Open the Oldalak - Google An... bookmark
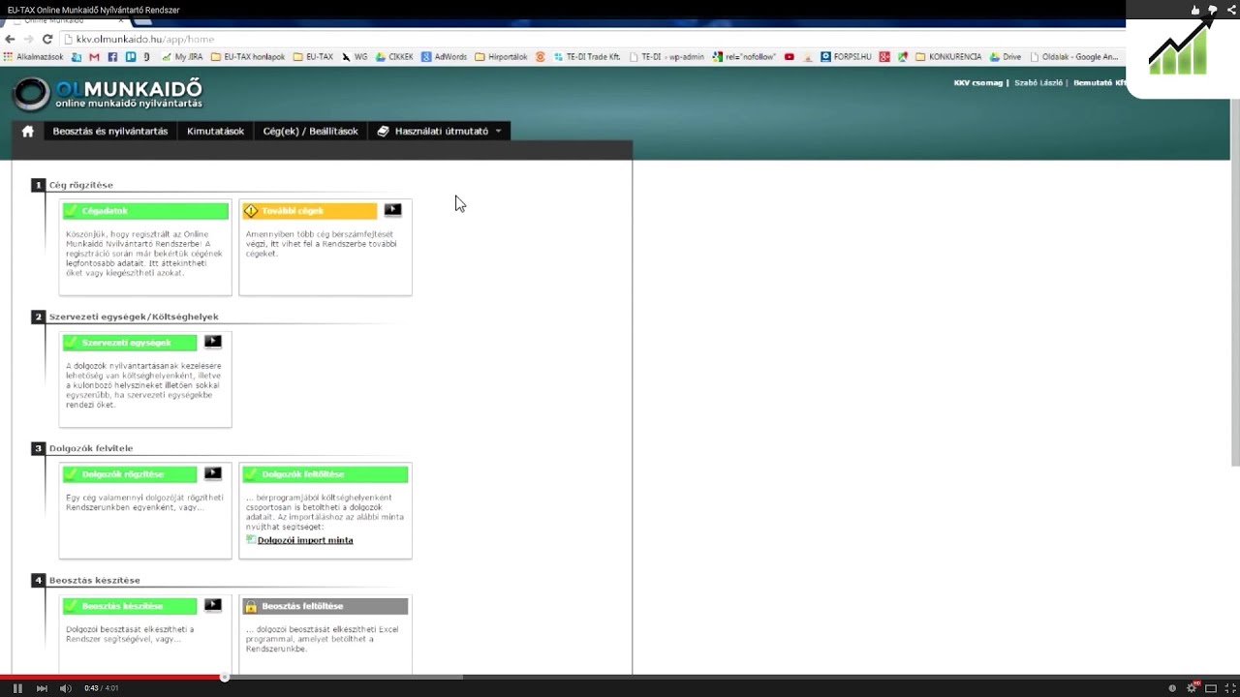The image size is (1240, 697). pos(1073,57)
